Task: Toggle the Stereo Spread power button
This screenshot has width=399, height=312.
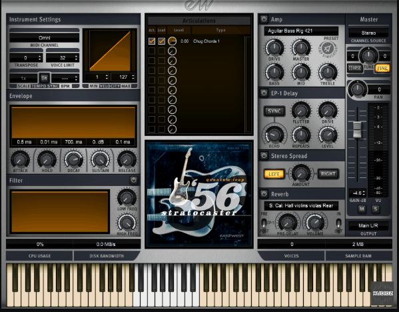Action: pyautogui.click(x=264, y=155)
